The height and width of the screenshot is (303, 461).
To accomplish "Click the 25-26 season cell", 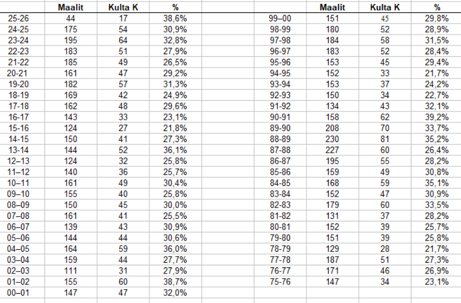I will 19,18.
